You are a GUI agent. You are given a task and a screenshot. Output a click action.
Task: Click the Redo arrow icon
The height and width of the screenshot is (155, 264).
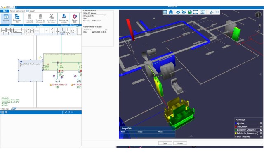click(x=13, y=7)
